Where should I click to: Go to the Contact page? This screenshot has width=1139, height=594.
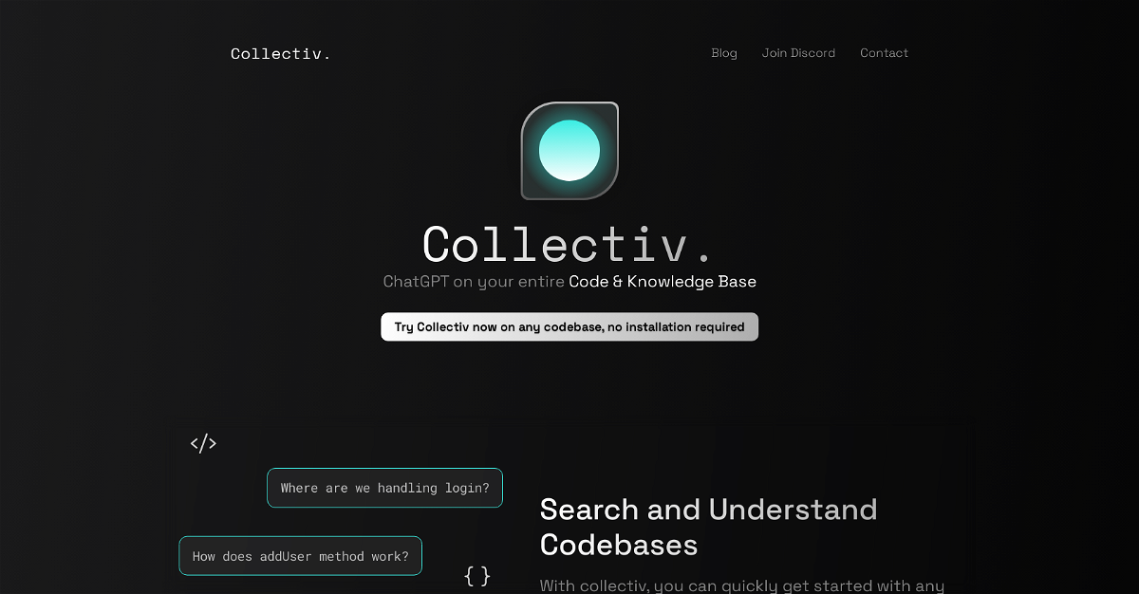884,53
